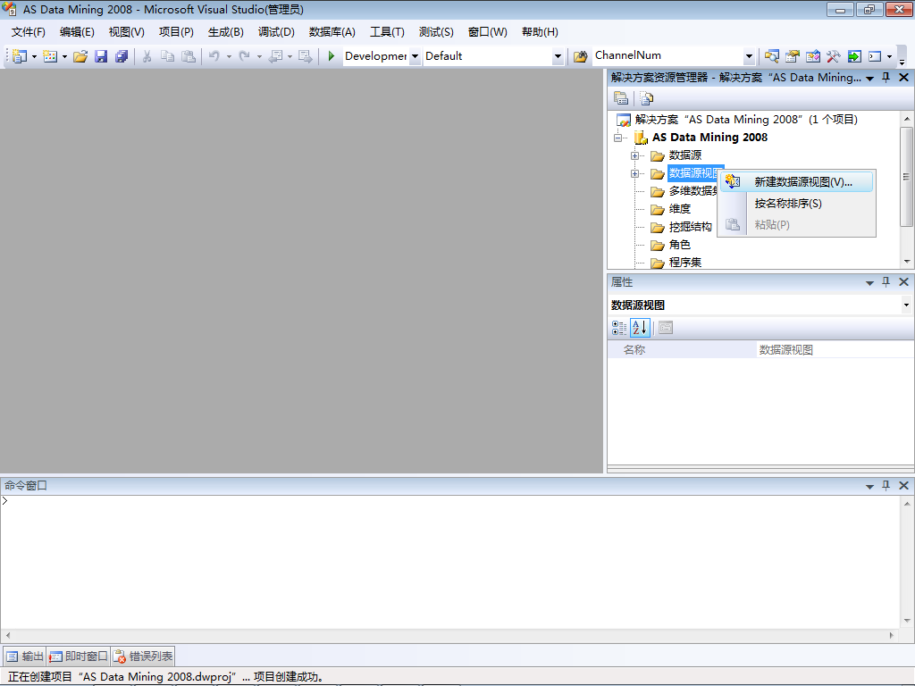Screen dimensions: 915x686
Task: Open the Default platform dropdown
Action: point(558,56)
